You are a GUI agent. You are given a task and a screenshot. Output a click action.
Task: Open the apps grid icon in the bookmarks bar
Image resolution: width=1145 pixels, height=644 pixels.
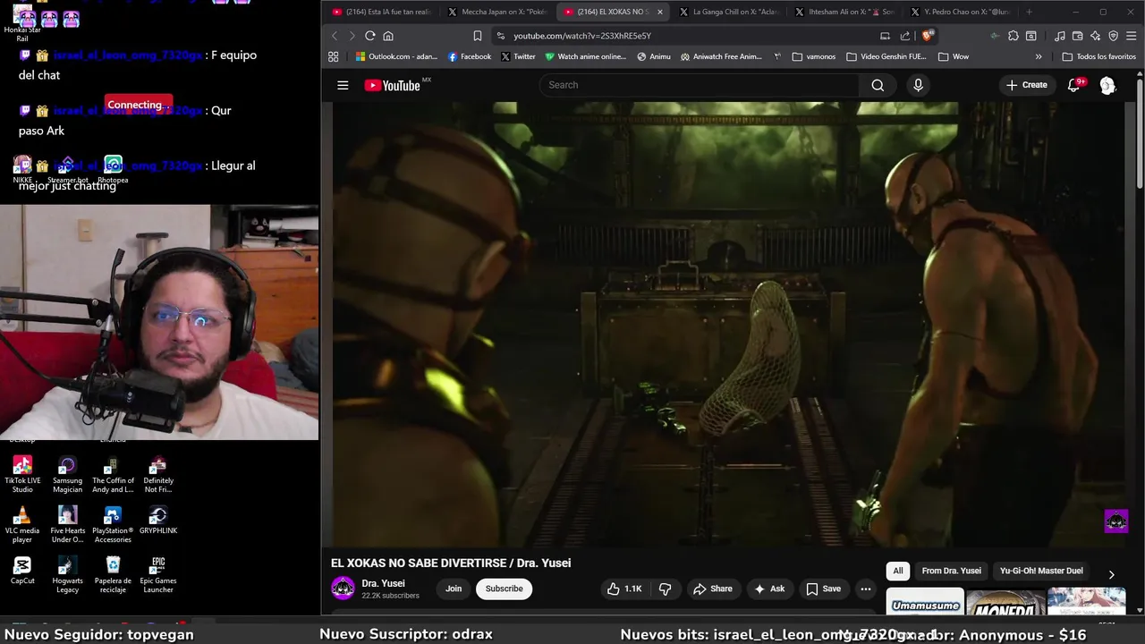tap(334, 56)
